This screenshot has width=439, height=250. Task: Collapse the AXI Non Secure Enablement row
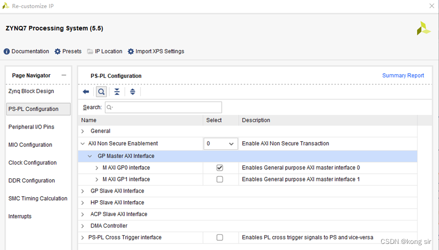(x=83, y=143)
